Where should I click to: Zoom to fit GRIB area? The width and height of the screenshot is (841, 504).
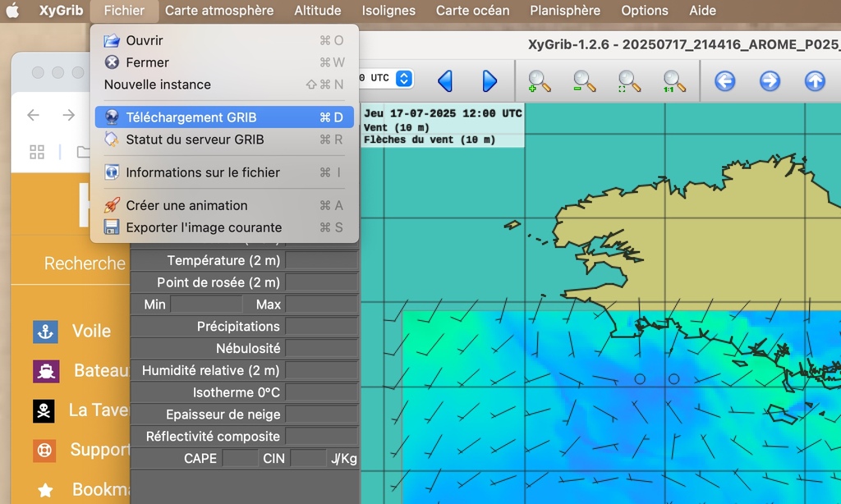[x=629, y=81]
